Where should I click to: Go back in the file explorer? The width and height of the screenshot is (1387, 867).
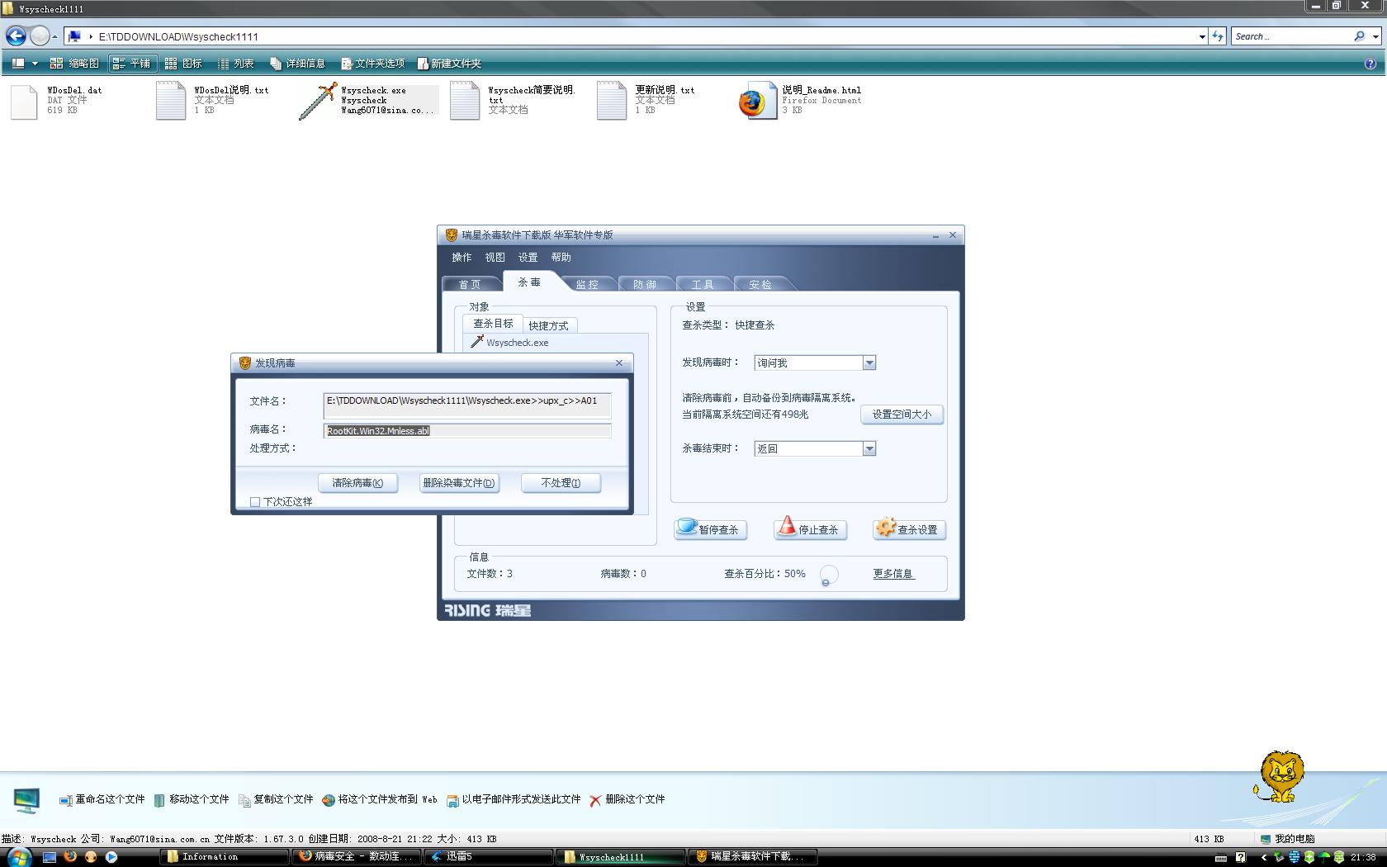click(x=16, y=36)
